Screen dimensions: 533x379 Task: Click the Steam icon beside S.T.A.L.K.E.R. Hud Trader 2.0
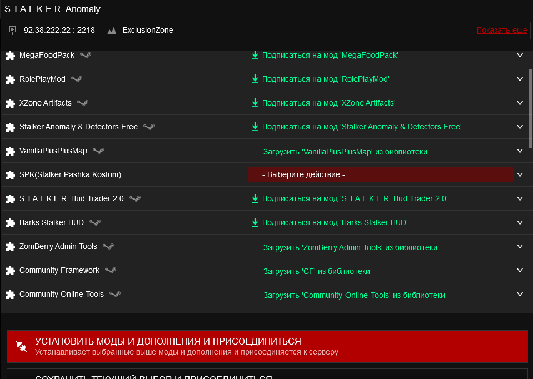[135, 198]
